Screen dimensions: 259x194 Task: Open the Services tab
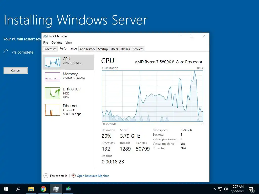click(138, 49)
